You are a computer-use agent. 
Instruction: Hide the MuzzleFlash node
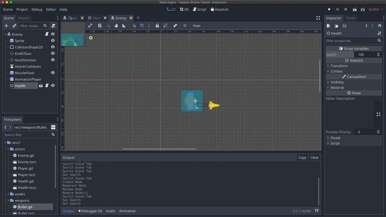52,73
